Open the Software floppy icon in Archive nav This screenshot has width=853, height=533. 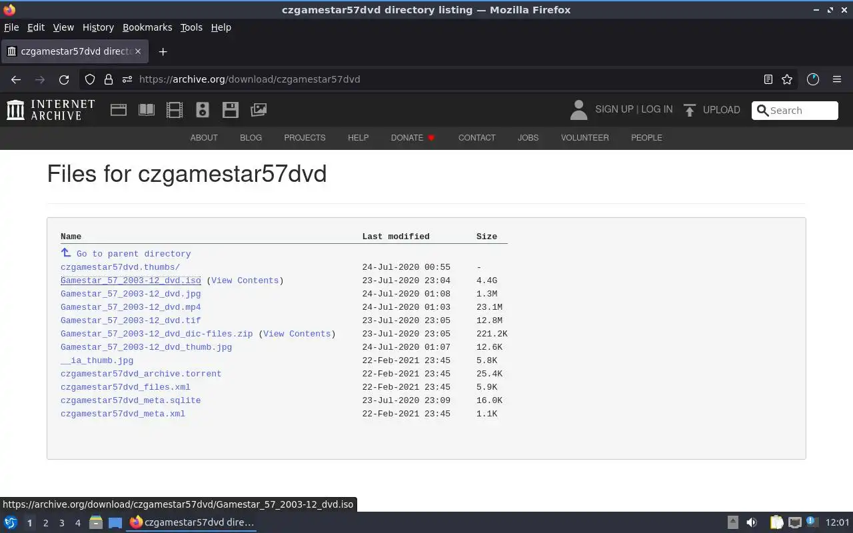[x=231, y=110]
